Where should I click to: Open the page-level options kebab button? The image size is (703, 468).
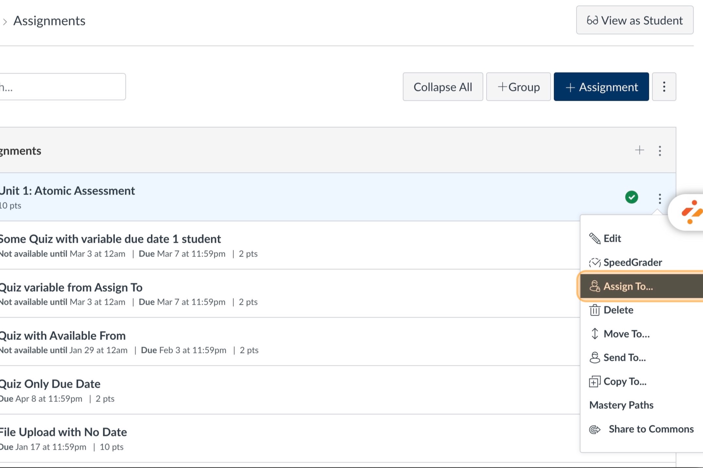tap(664, 87)
